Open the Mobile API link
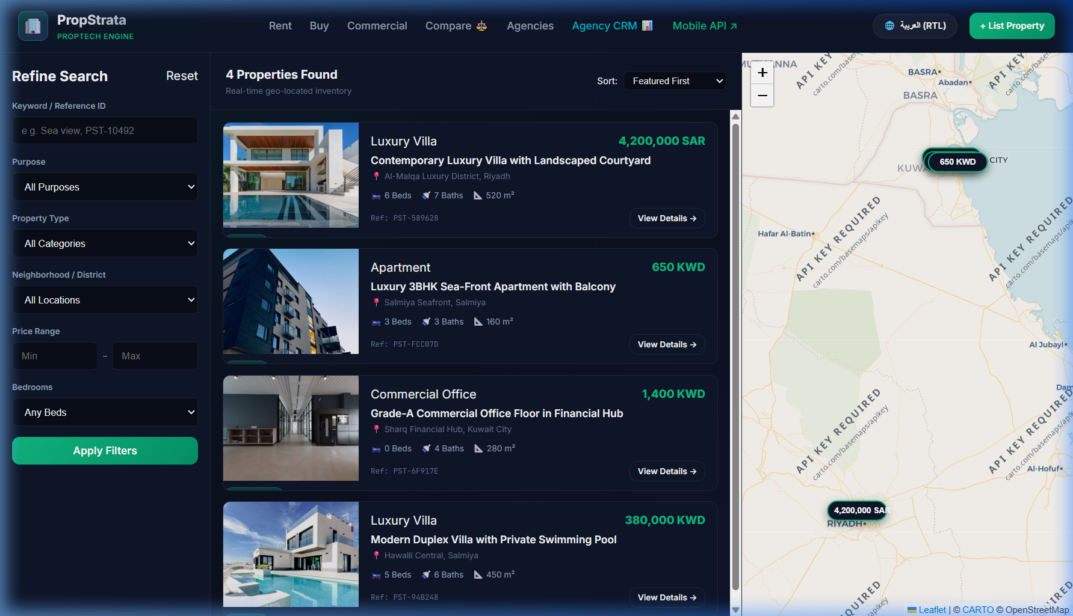 [x=705, y=26]
